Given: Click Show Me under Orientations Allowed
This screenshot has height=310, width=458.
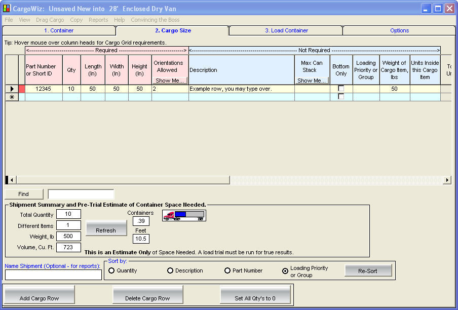Looking at the screenshot, I should (x=169, y=80).
